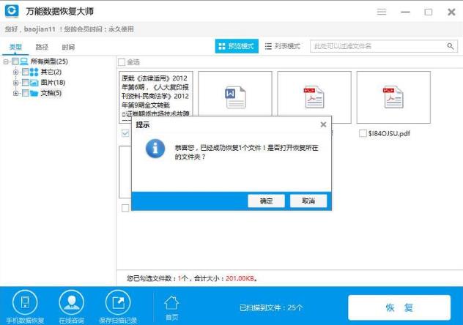Check the $I84OJSU.pdf checkbox

tap(363, 133)
